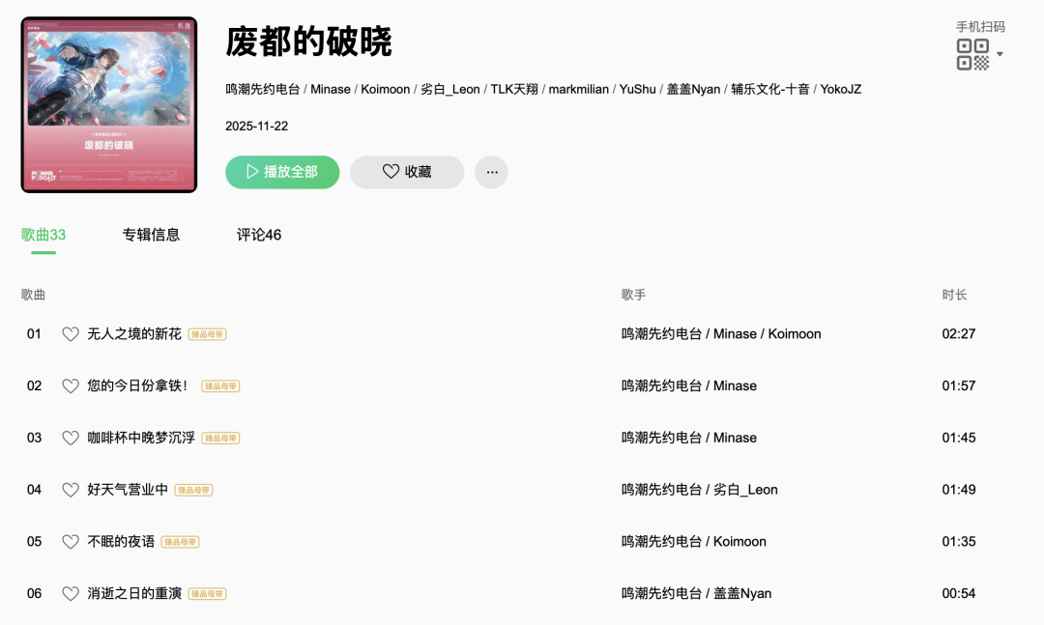
Task: Open the 评论46 comments tab
Action: coord(259,235)
